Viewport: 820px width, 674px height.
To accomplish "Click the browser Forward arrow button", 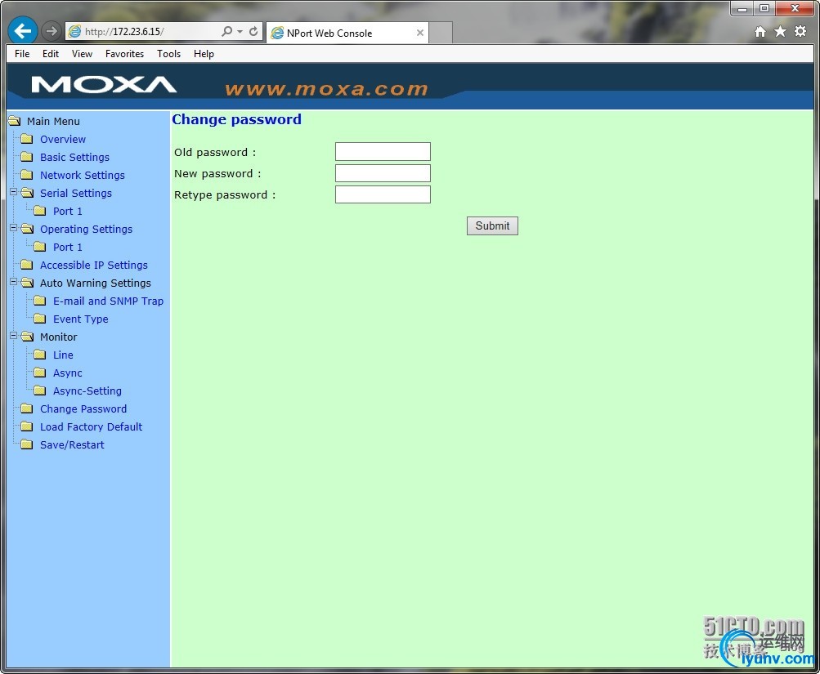I will tap(51, 31).
